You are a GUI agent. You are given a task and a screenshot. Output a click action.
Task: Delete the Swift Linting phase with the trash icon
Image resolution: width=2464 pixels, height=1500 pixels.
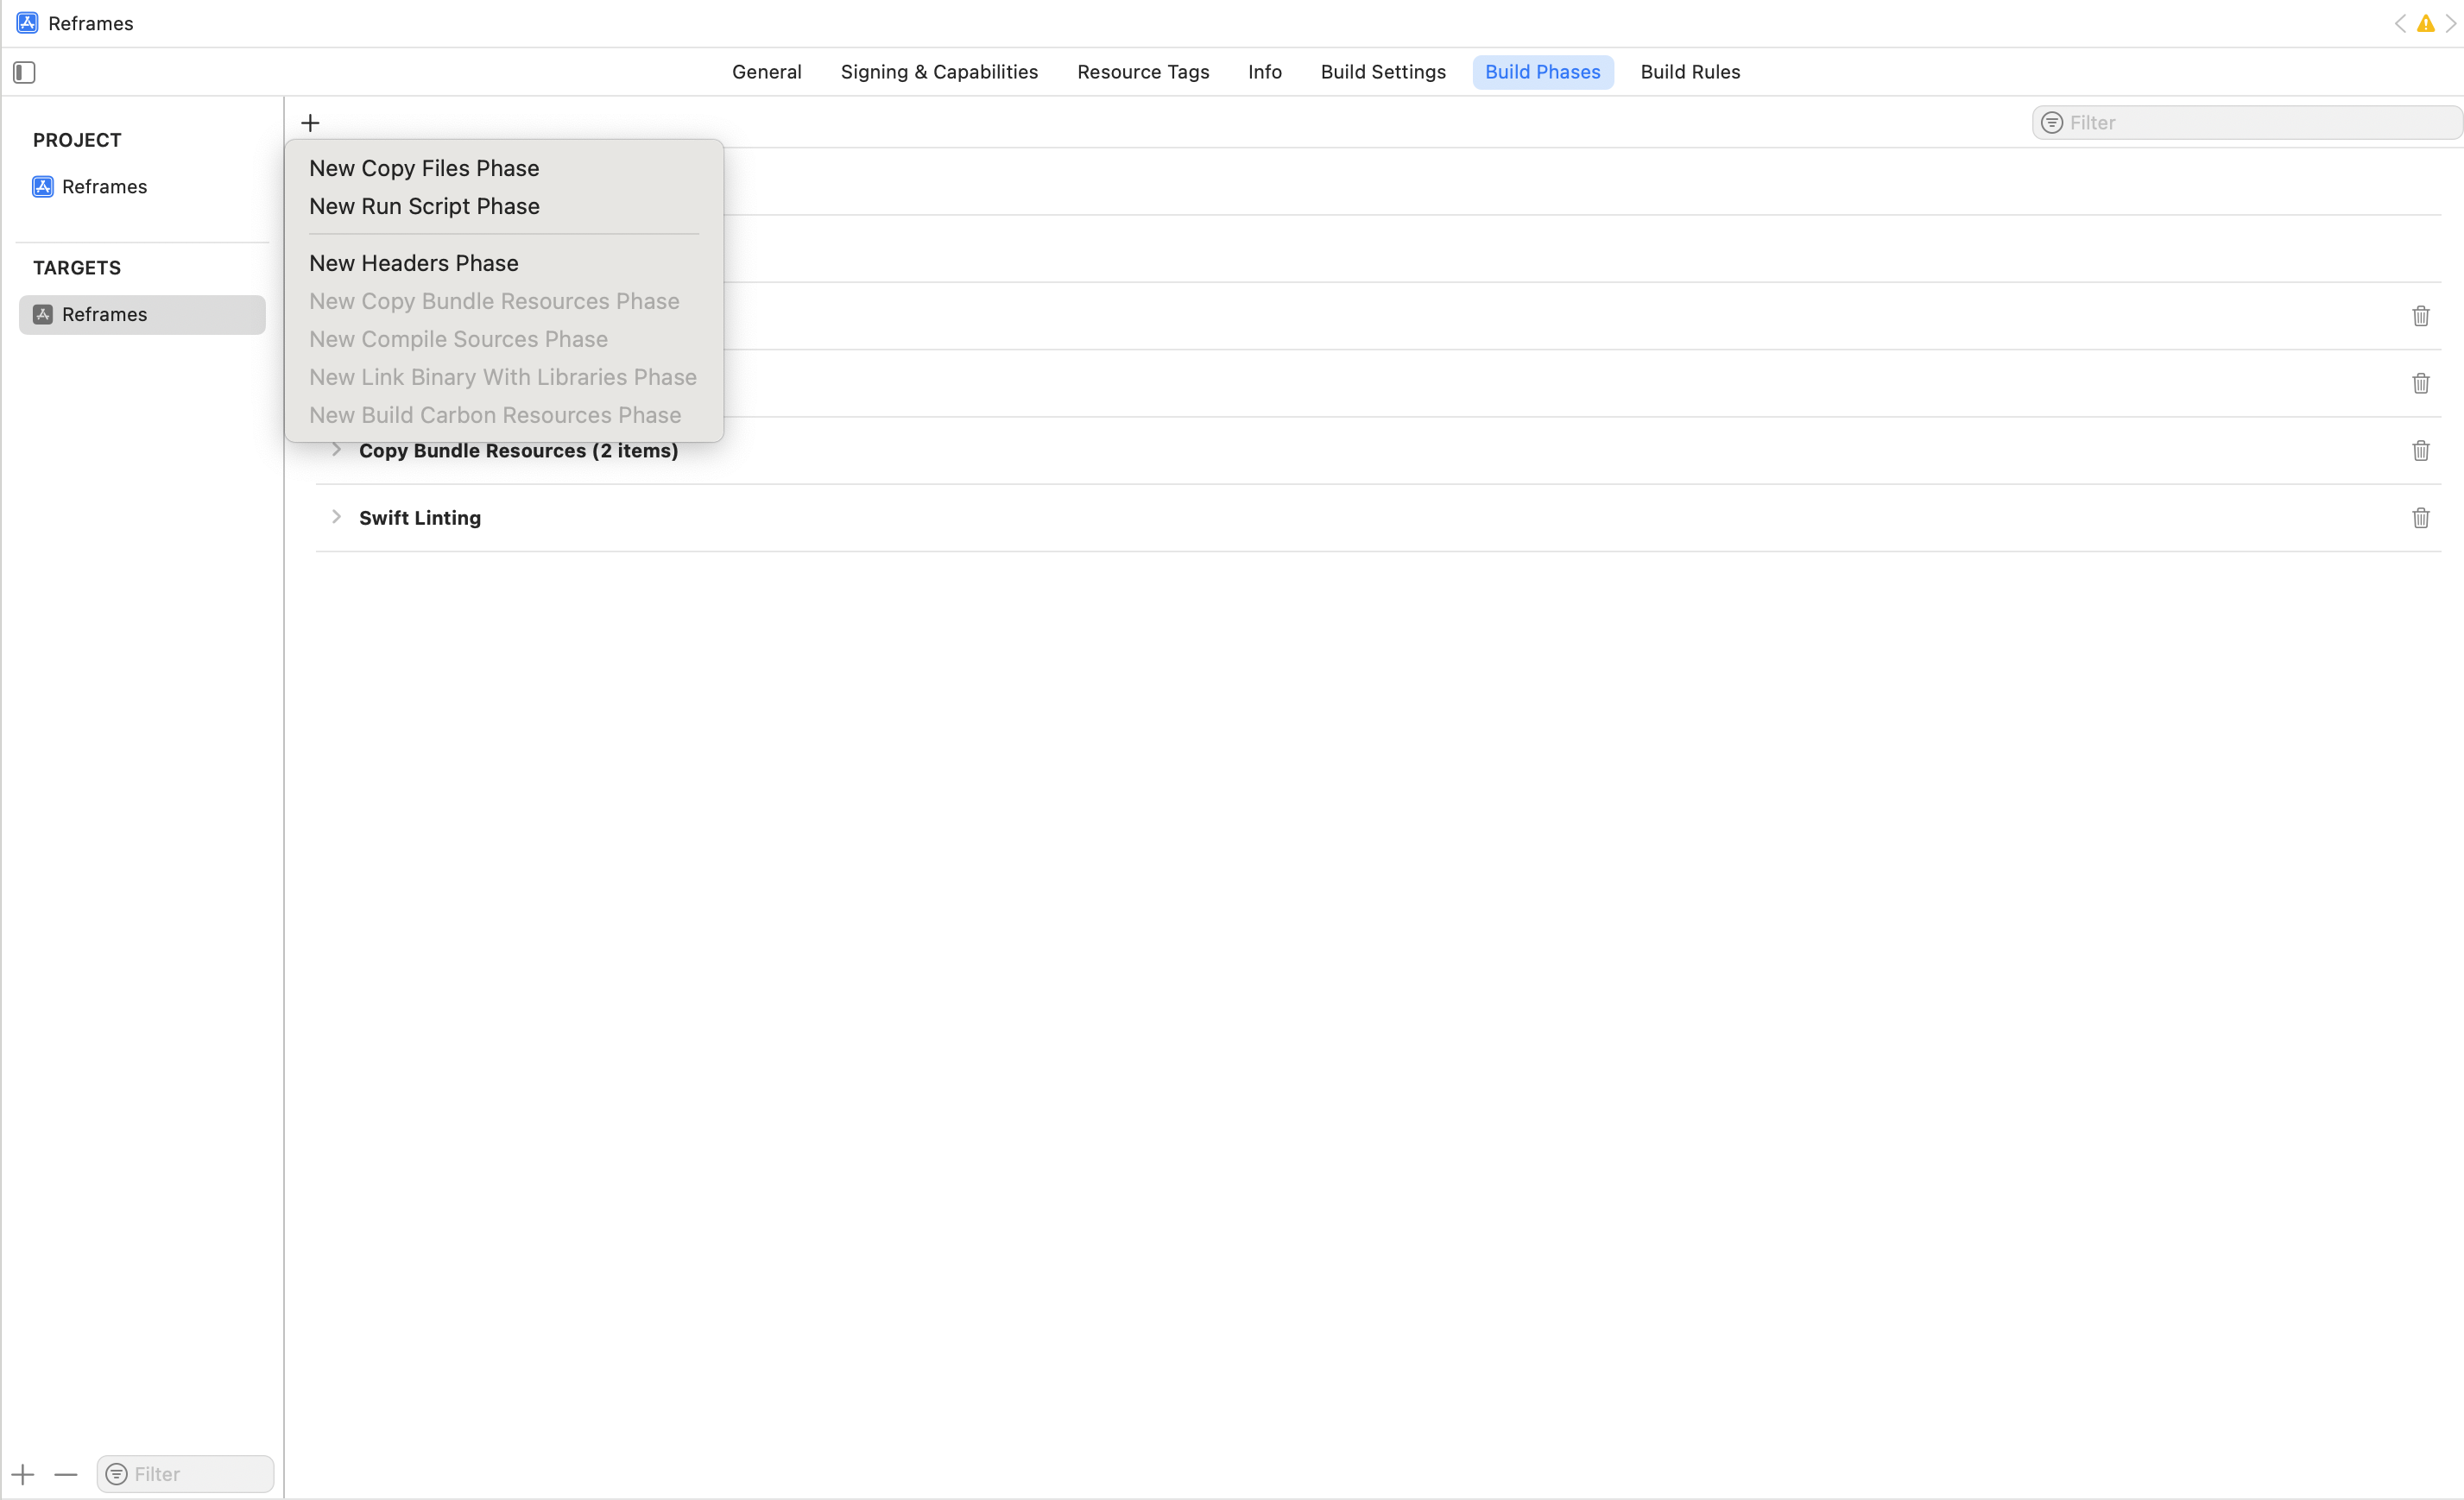(2420, 518)
